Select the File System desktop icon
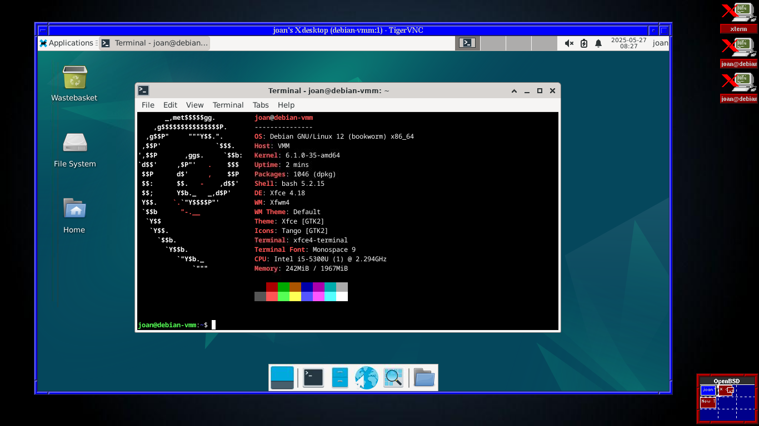Image resolution: width=759 pixels, height=426 pixels. point(74,150)
